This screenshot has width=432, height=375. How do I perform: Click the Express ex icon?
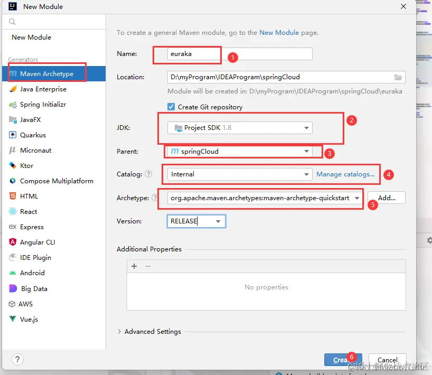(13, 227)
